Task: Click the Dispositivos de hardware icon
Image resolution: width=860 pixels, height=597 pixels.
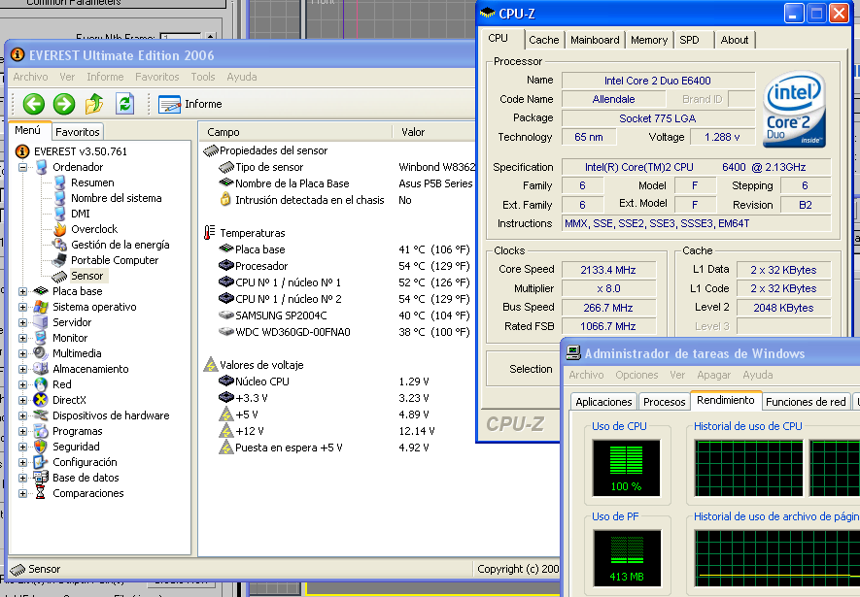Action: click(41, 415)
